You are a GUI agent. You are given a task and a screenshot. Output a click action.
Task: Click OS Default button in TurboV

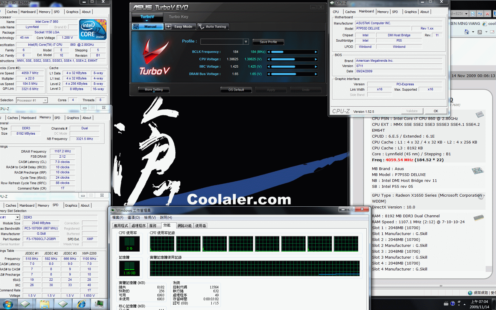pyautogui.click(x=236, y=90)
